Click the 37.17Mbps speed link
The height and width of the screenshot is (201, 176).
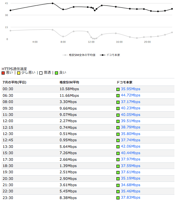click(130, 102)
